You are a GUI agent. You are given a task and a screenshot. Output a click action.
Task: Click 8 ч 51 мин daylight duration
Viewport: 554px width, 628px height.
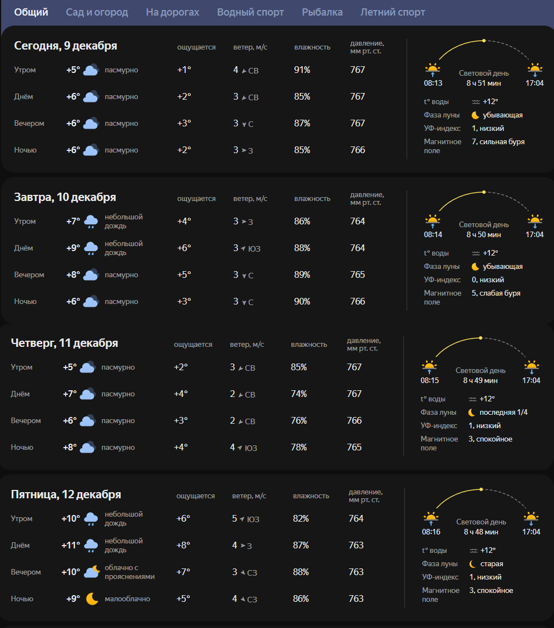click(x=483, y=84)
